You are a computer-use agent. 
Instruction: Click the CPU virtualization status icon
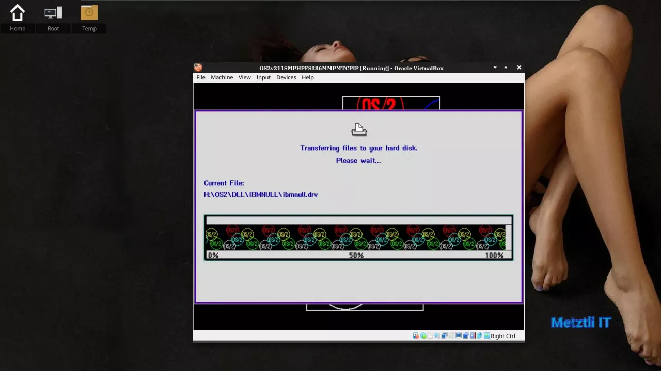coord(473,335)
